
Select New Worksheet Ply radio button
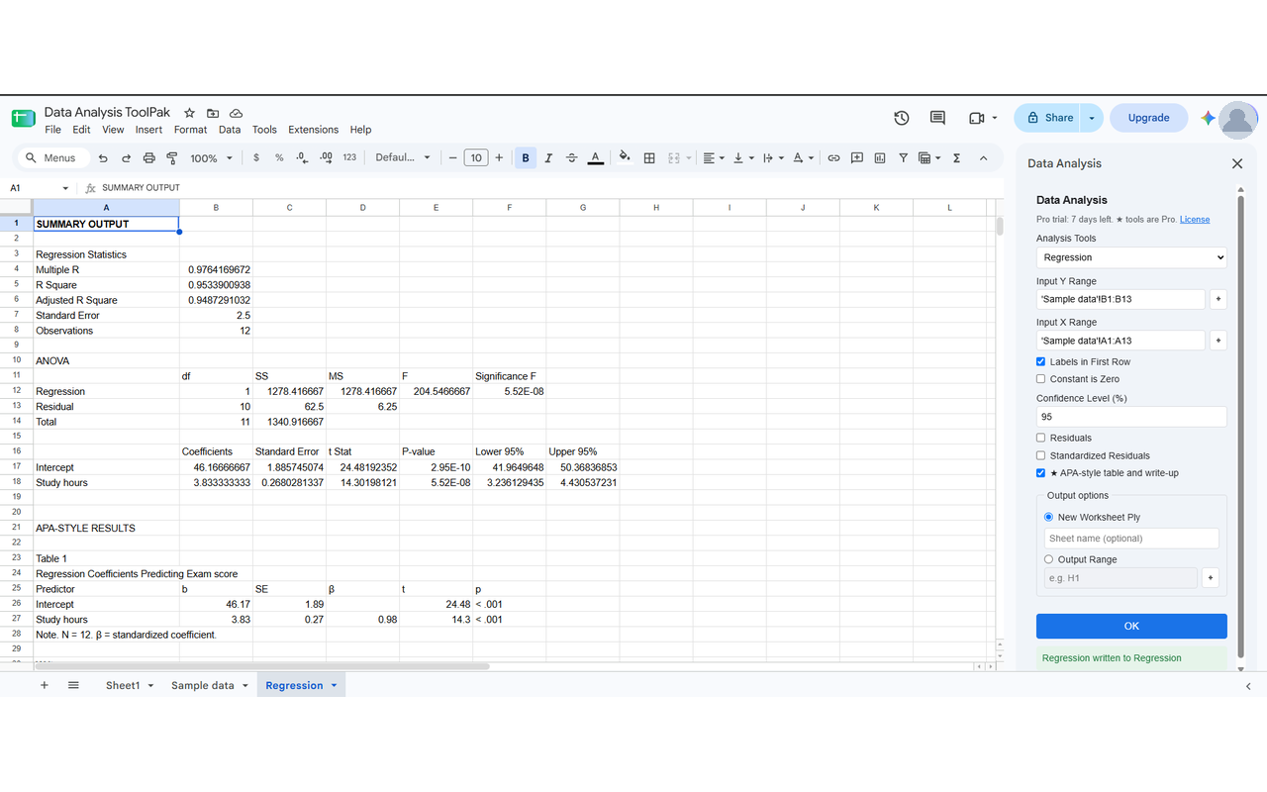point(1049,517)
